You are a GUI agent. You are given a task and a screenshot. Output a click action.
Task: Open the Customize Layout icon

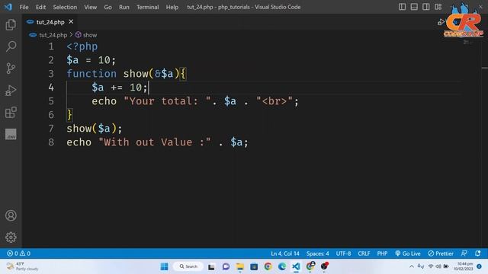coord(438,7)
